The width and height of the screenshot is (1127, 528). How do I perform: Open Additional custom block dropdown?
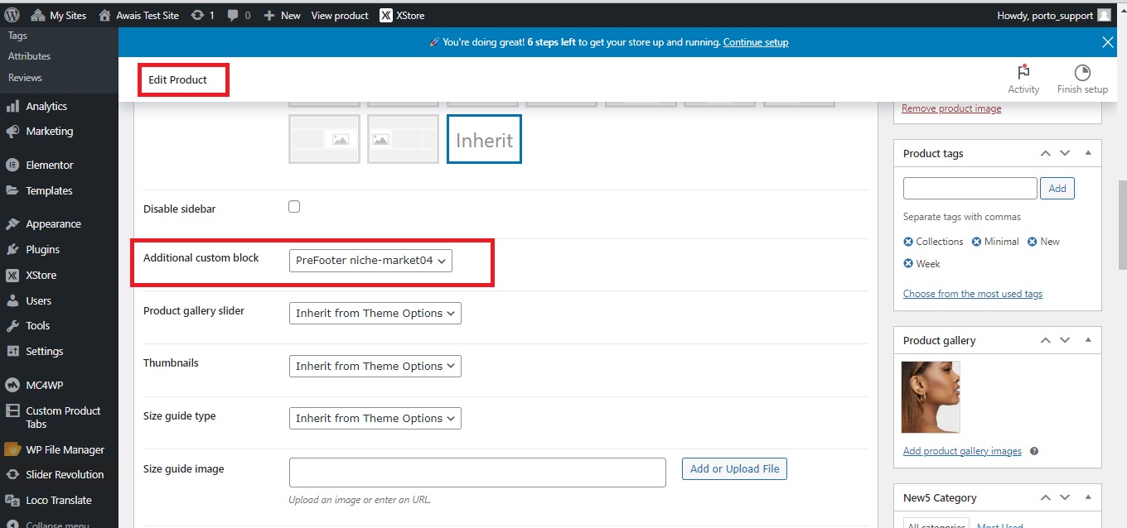[370, 261]
